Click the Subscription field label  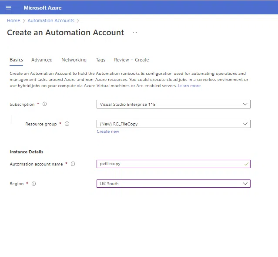click(22, 105)
